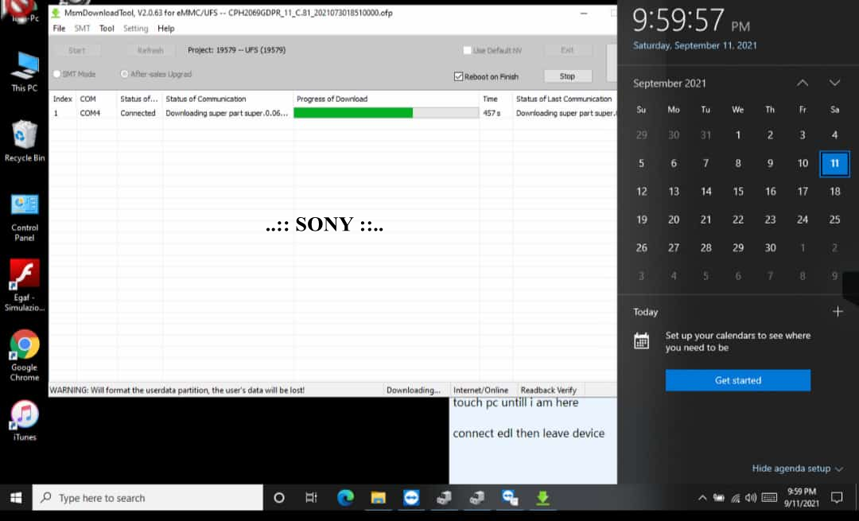Viewport: 859px width, 521px height.
Task: Launch Egaf Simulazio shortcut on desktop
Action: click(25, 286)
